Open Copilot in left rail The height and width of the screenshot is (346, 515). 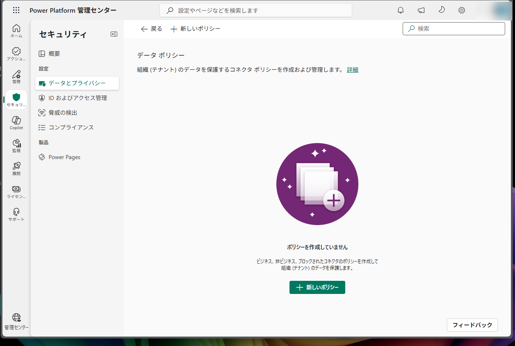[16, 123]
